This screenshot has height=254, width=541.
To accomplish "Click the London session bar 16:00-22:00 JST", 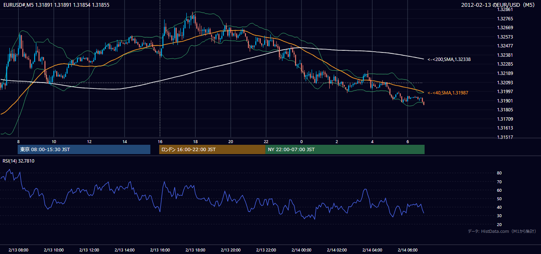I will [212, 149].
